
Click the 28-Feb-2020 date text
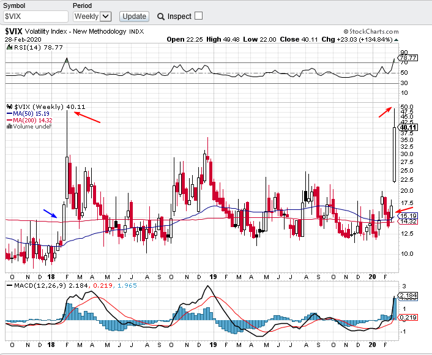point(23,39)
